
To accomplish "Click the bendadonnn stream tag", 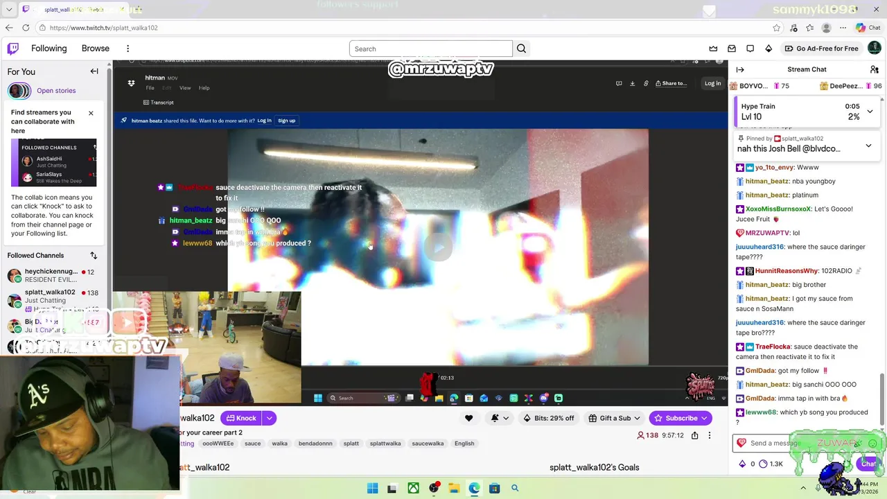I will pyautogui.click(x=315, y=444).
